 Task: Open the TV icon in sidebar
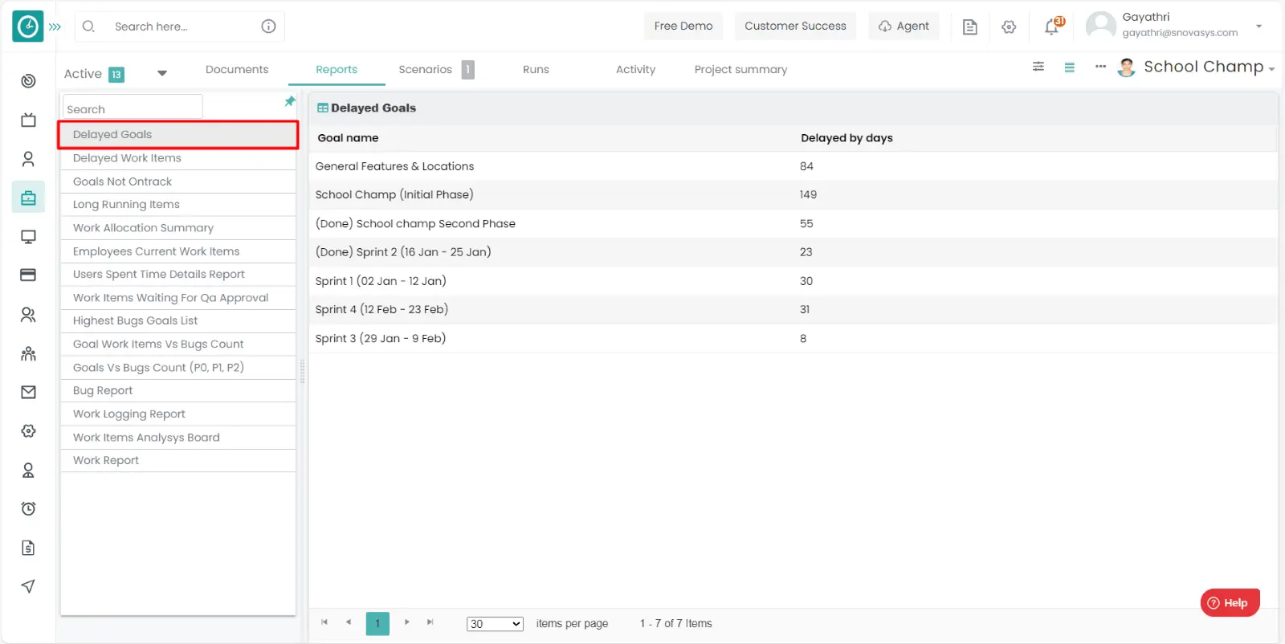[x=28, y=120]
